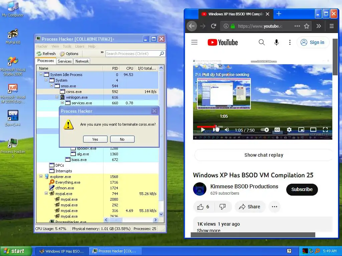Collapse the parent mypal.exe node
The height and width of the screenshot is (256, 342).
(46, 193)
